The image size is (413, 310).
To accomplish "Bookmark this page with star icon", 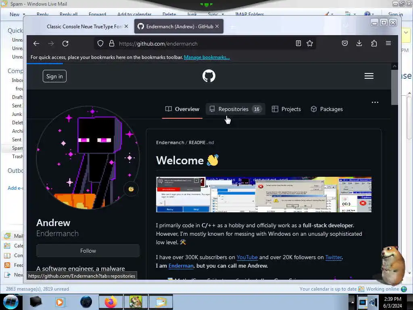I will [310, 44].
